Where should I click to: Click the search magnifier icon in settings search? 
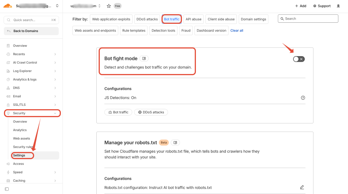click(282, 19)
